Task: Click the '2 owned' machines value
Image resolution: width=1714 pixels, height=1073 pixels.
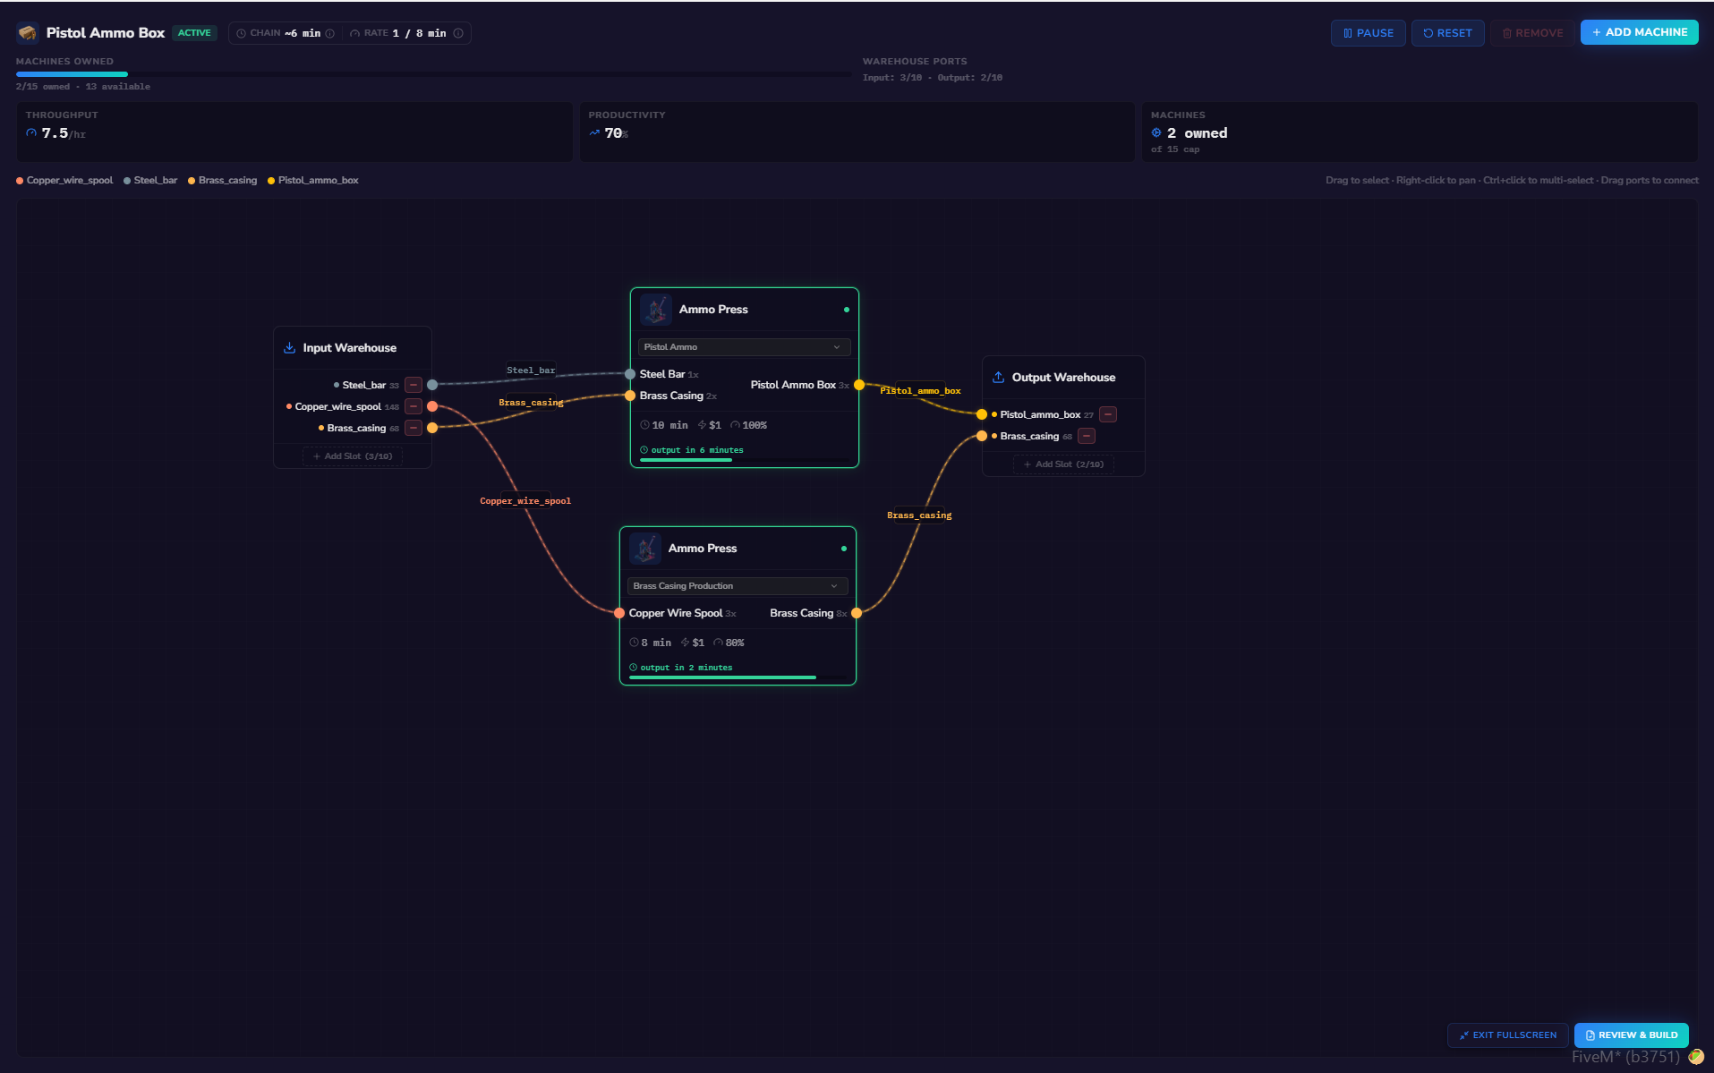Action: click(1197, 133)
